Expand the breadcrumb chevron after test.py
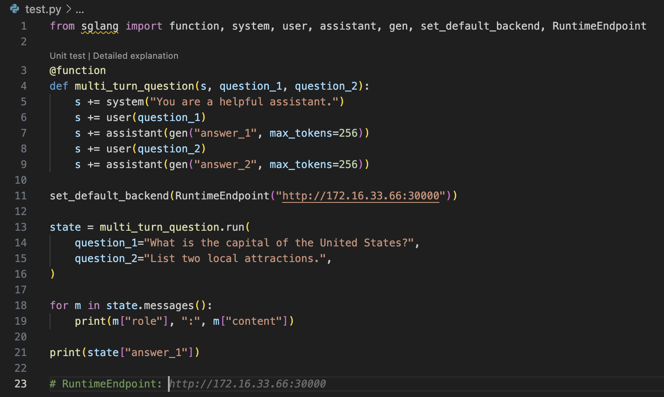664x397 pixels. point(68,9)
